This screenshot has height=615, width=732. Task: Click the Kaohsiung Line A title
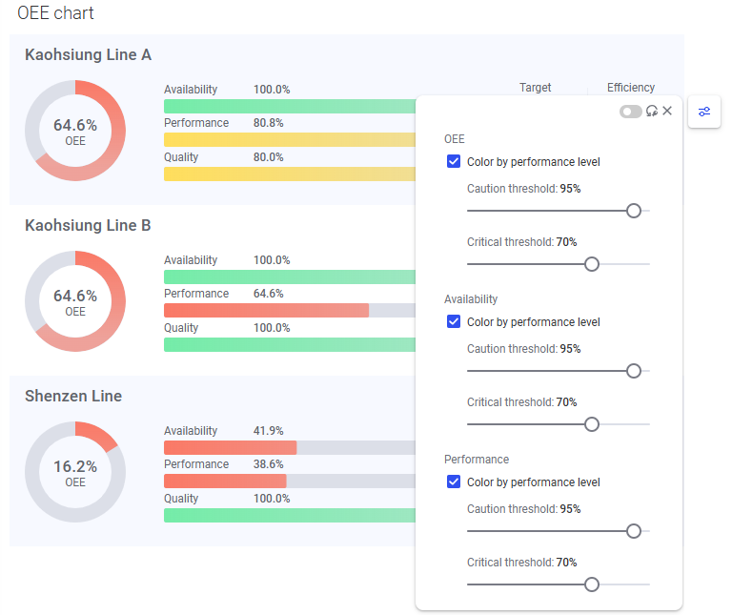[88, 55]
